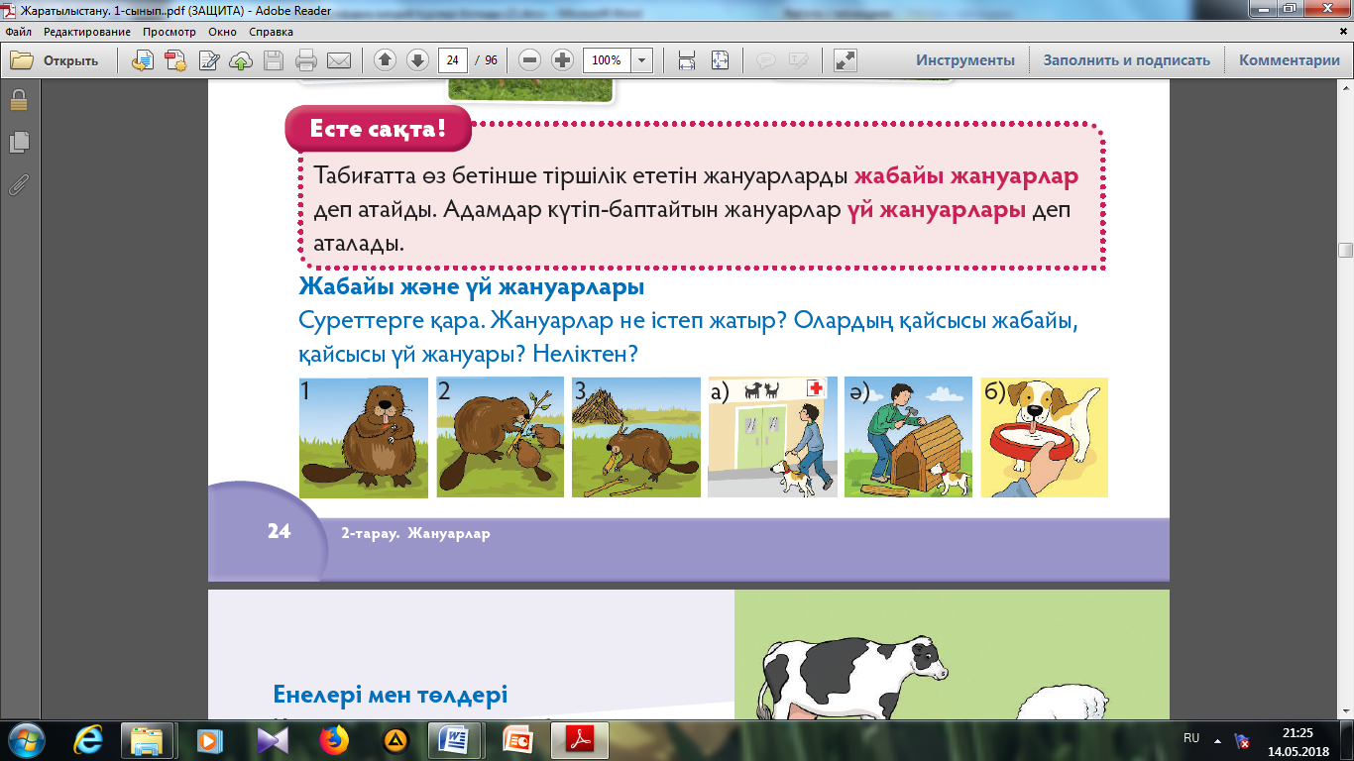Click the printed page number 24 in the footer

tap(279, 532)
